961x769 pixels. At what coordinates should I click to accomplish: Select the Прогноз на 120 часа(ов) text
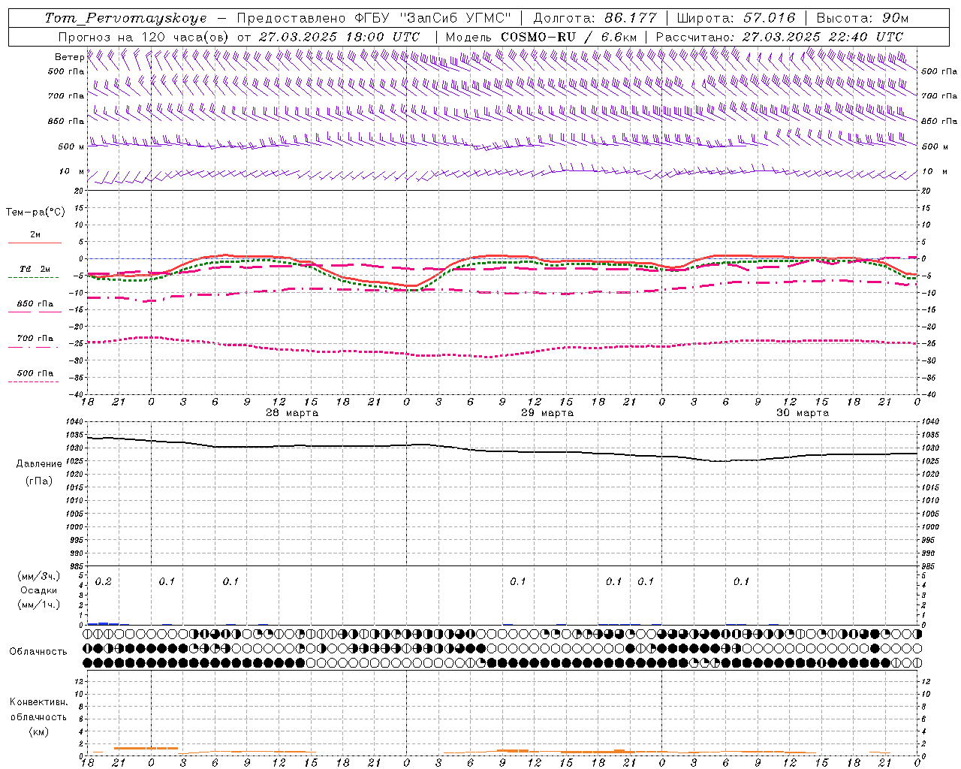144,37
